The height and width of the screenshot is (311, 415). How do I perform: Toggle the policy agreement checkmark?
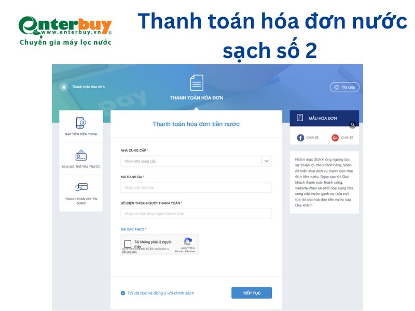pyautogui.click(x=123, y=293)
